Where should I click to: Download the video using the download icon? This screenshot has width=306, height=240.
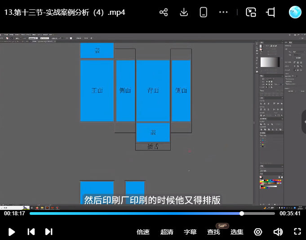coord(183,12)
